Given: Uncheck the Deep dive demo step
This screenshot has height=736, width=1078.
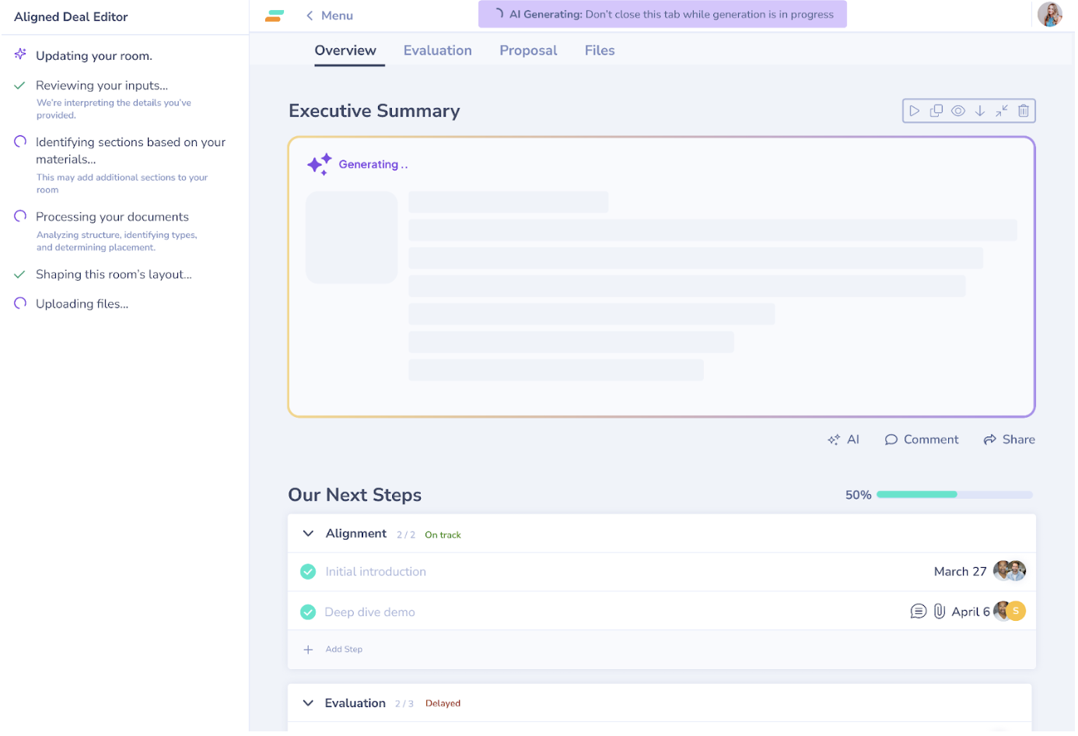Looking at the screenshot, I should point(308,612).
